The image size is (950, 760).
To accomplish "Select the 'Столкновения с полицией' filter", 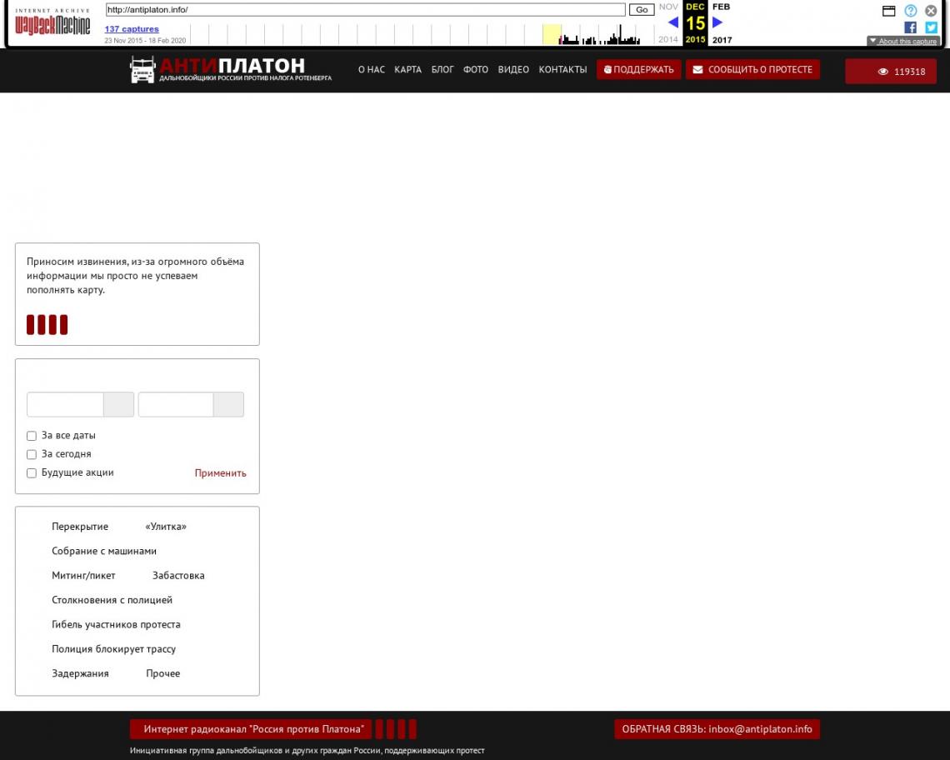I will [112, 600].
